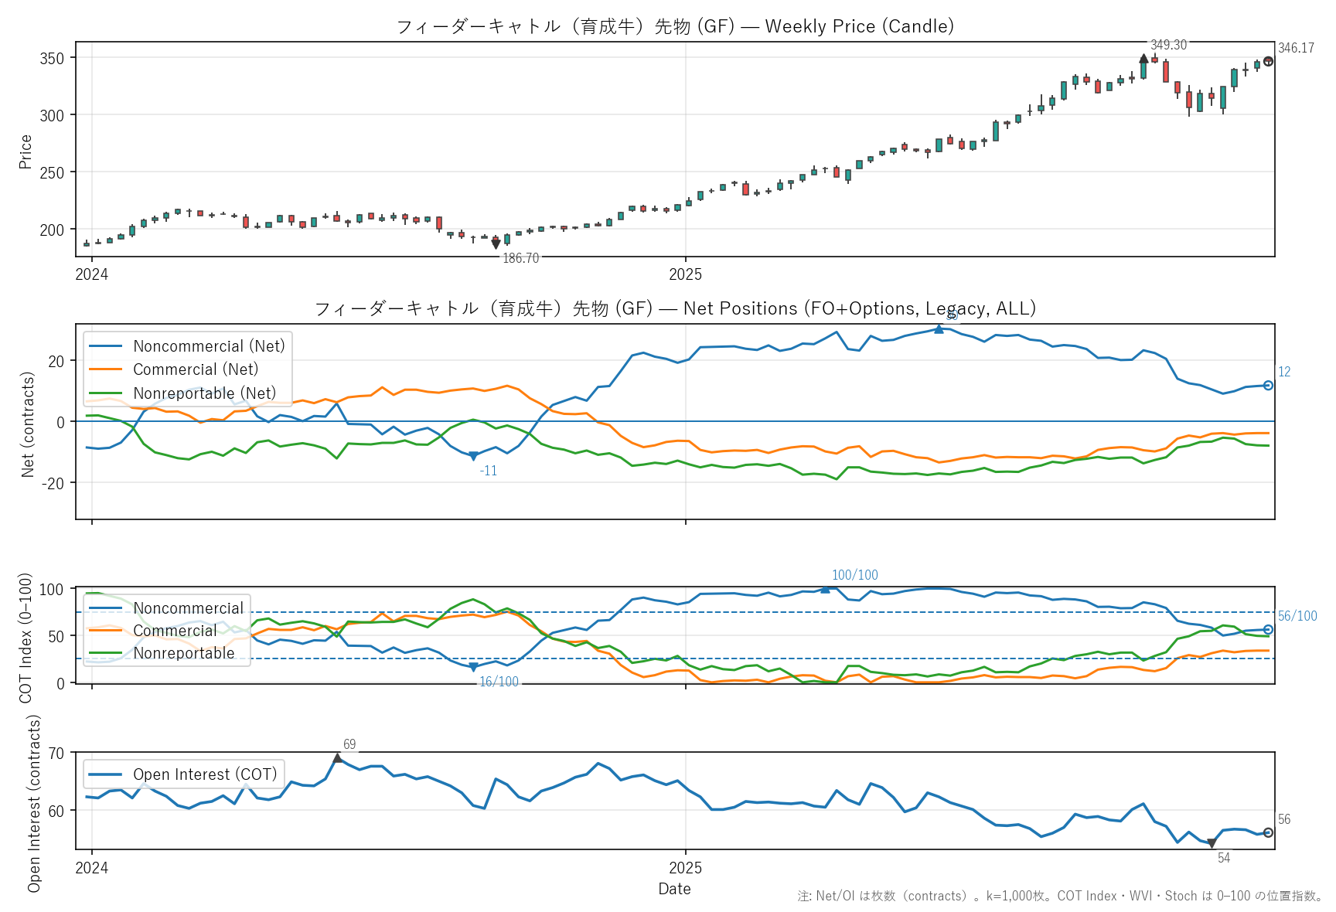The height and width of the screenshot is (912, 1336).
Task: Click the latest Open Interest circle marker at 56
Action: click(1268, 832)
